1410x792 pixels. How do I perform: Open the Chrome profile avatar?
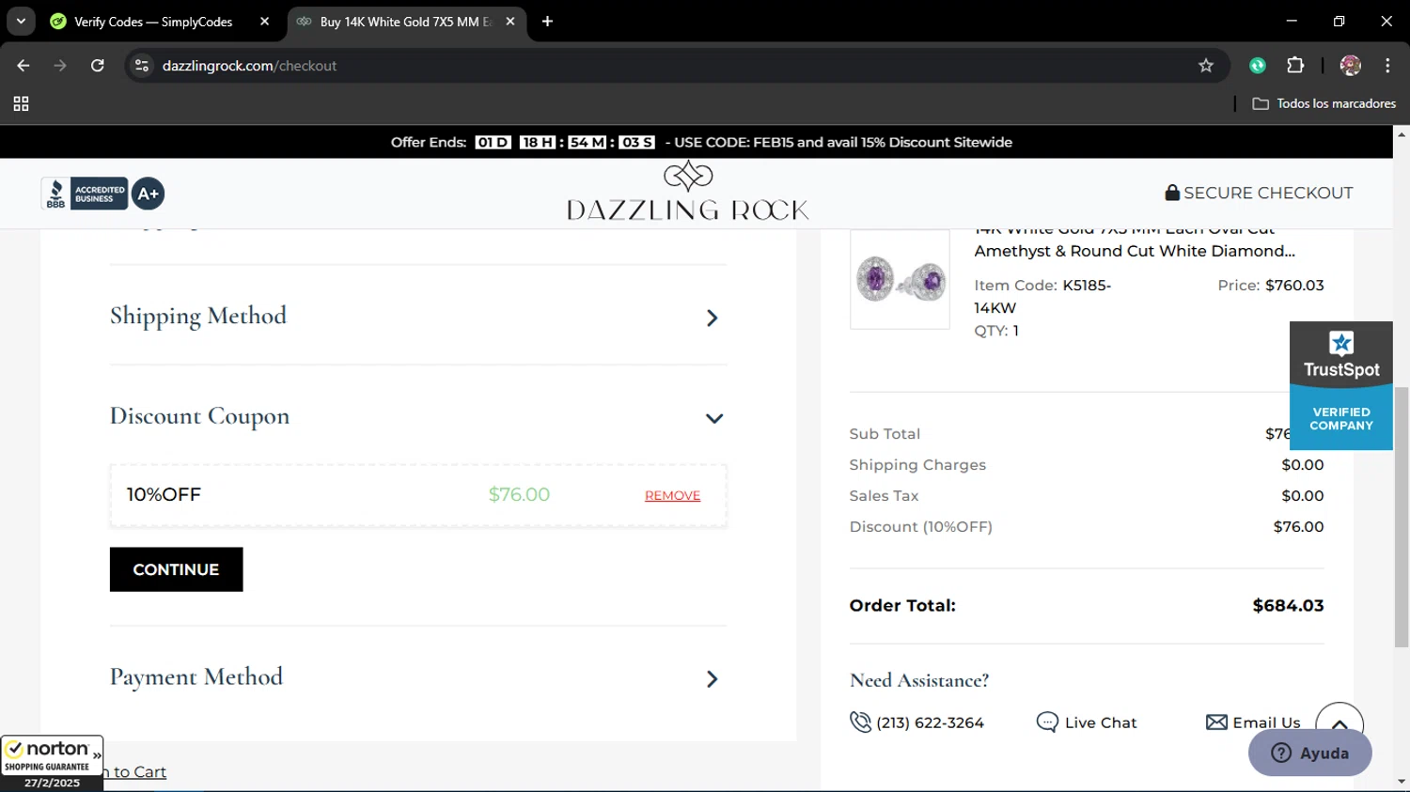pos(1351,66)
